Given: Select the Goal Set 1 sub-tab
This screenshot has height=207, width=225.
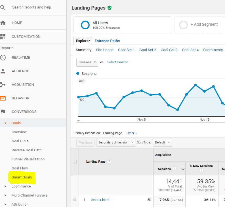Looking at the screenshot, I should click(x=126, y=50).
